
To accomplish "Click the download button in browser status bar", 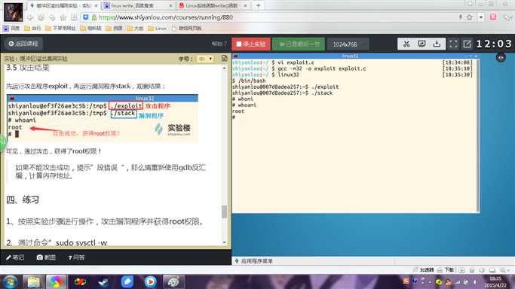I will click(445, 270).
